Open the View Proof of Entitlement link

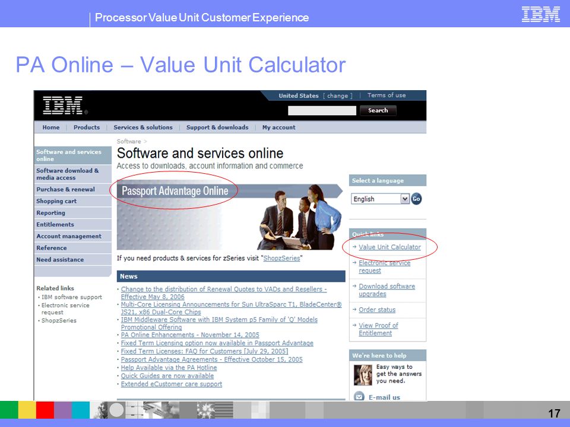[378, 329]
